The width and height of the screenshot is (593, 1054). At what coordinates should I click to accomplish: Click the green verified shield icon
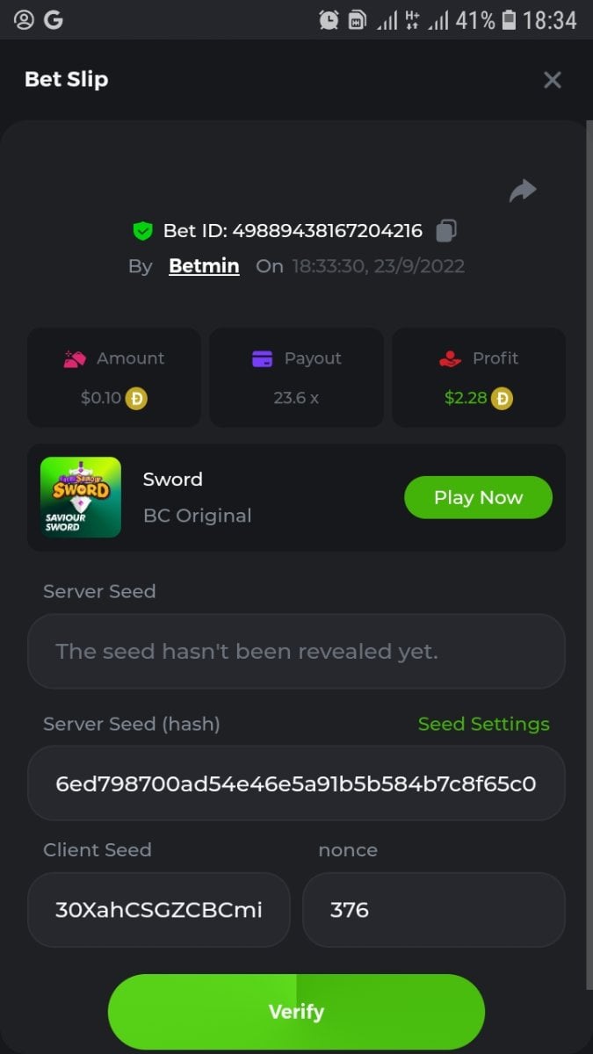142,231
